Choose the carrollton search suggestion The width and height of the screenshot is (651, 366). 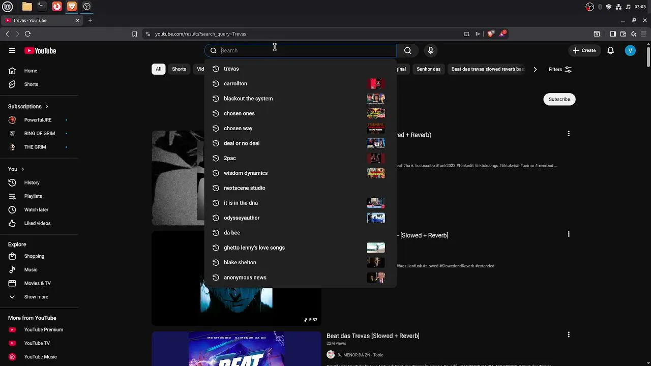point(300,83)
